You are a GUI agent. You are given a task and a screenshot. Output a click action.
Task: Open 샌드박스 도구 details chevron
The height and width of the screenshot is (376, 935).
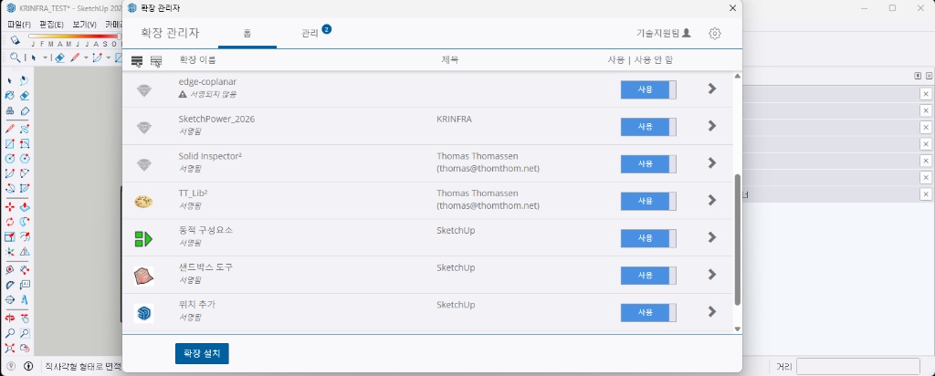click(x=711, y=274)
